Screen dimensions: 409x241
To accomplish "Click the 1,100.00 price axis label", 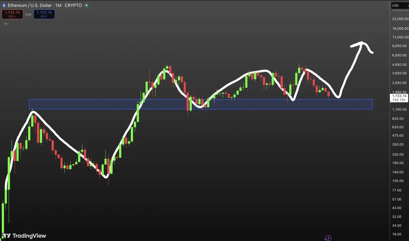I will [x=400, y=109].
